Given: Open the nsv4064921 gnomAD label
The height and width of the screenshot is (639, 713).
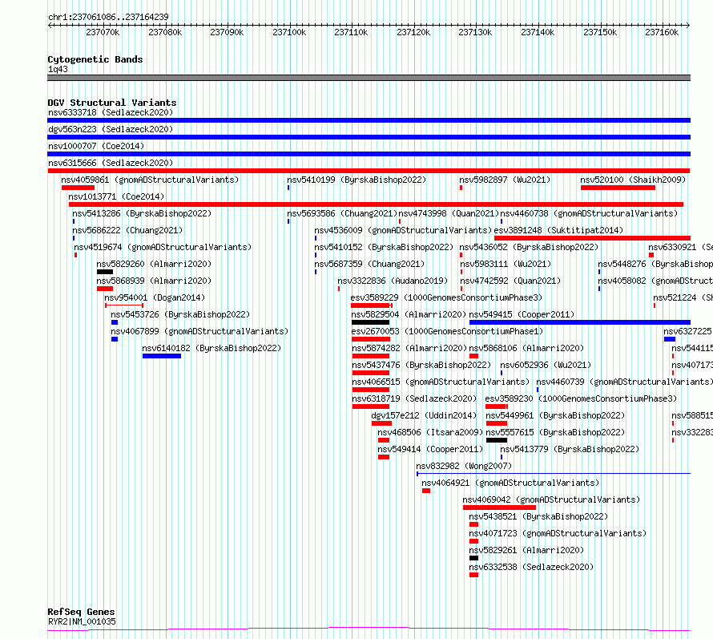Looking at the screenshot, I should (x=510, y=483).
